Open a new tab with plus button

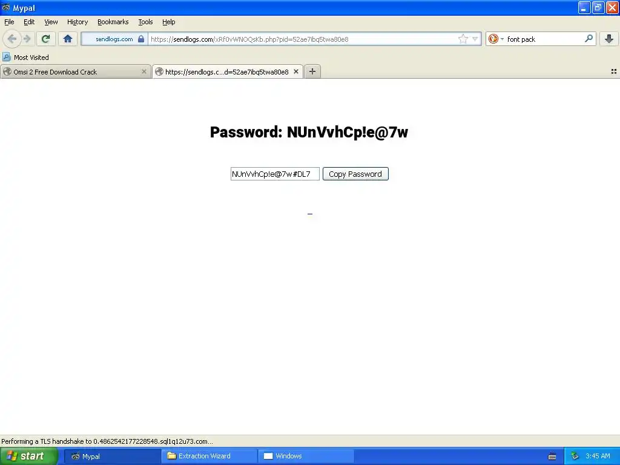coord(312,71)
